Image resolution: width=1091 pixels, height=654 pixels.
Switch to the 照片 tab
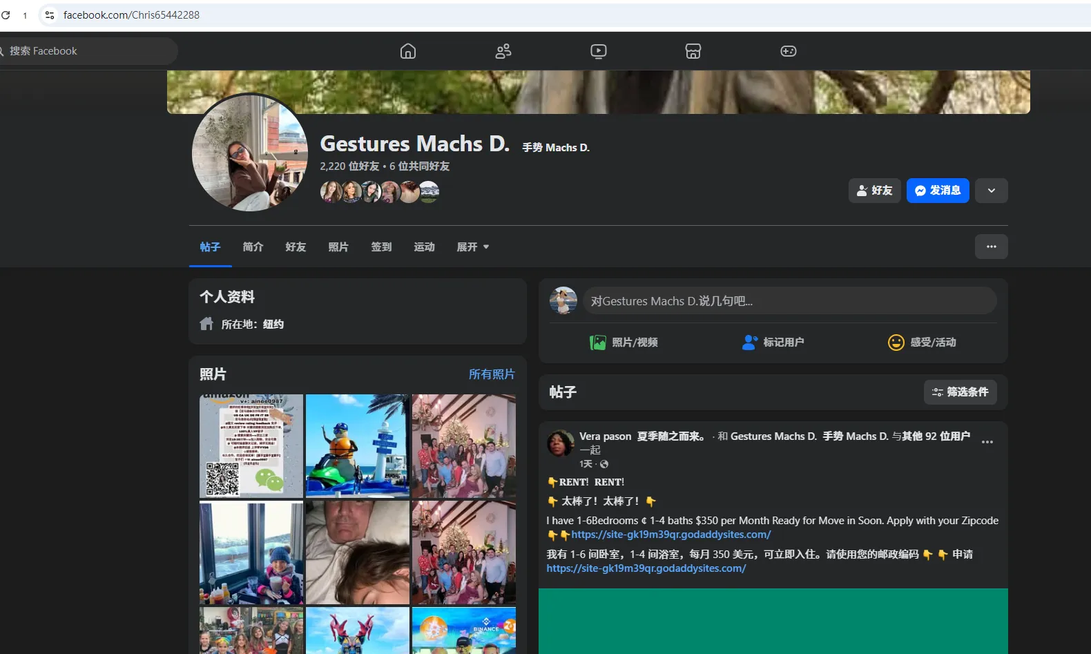click(338, 247)
